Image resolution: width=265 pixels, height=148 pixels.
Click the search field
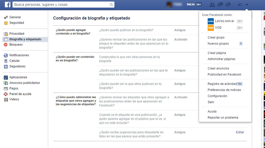point(61,4)
